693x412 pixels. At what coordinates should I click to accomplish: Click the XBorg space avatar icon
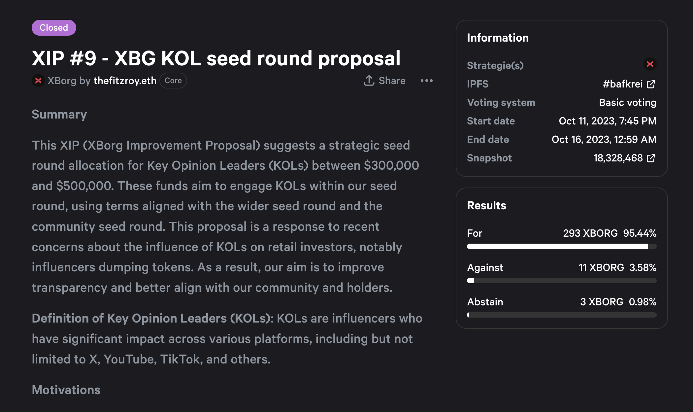[38, 81]
